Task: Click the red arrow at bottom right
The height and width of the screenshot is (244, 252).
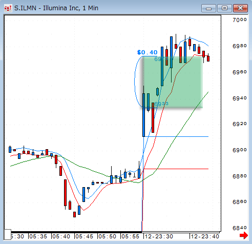Action: [244, 235]
